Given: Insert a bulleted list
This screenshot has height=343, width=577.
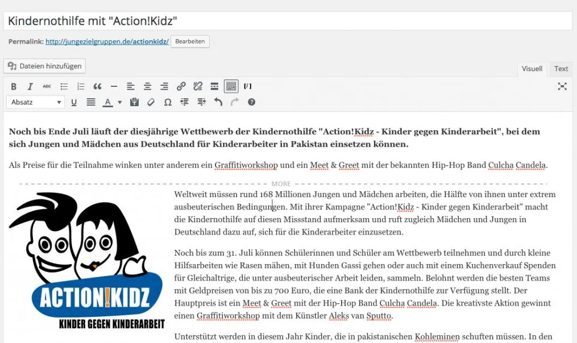Looking at the screenshot, I should 64,86.
